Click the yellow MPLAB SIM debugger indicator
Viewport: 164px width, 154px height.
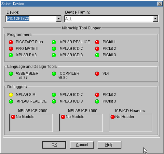[11, 95]
